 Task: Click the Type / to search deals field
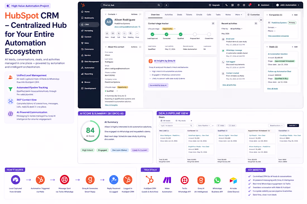[x=176, y=126]
